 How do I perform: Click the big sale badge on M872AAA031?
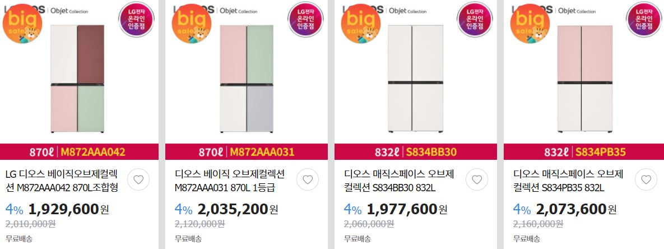pyautogui.click(x=192, y=24)
